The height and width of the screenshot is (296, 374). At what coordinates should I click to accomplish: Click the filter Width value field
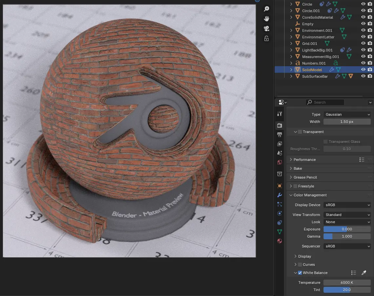pyautogui.click(x=347, y=122)
